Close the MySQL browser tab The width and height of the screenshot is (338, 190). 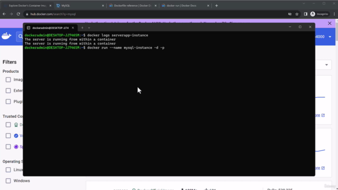(x=103, y=6)
